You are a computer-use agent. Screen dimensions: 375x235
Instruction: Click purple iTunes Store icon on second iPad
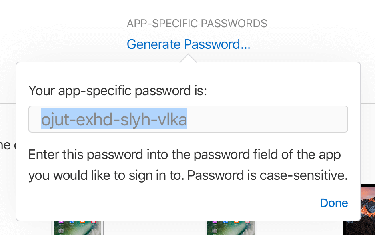point(215,222)
